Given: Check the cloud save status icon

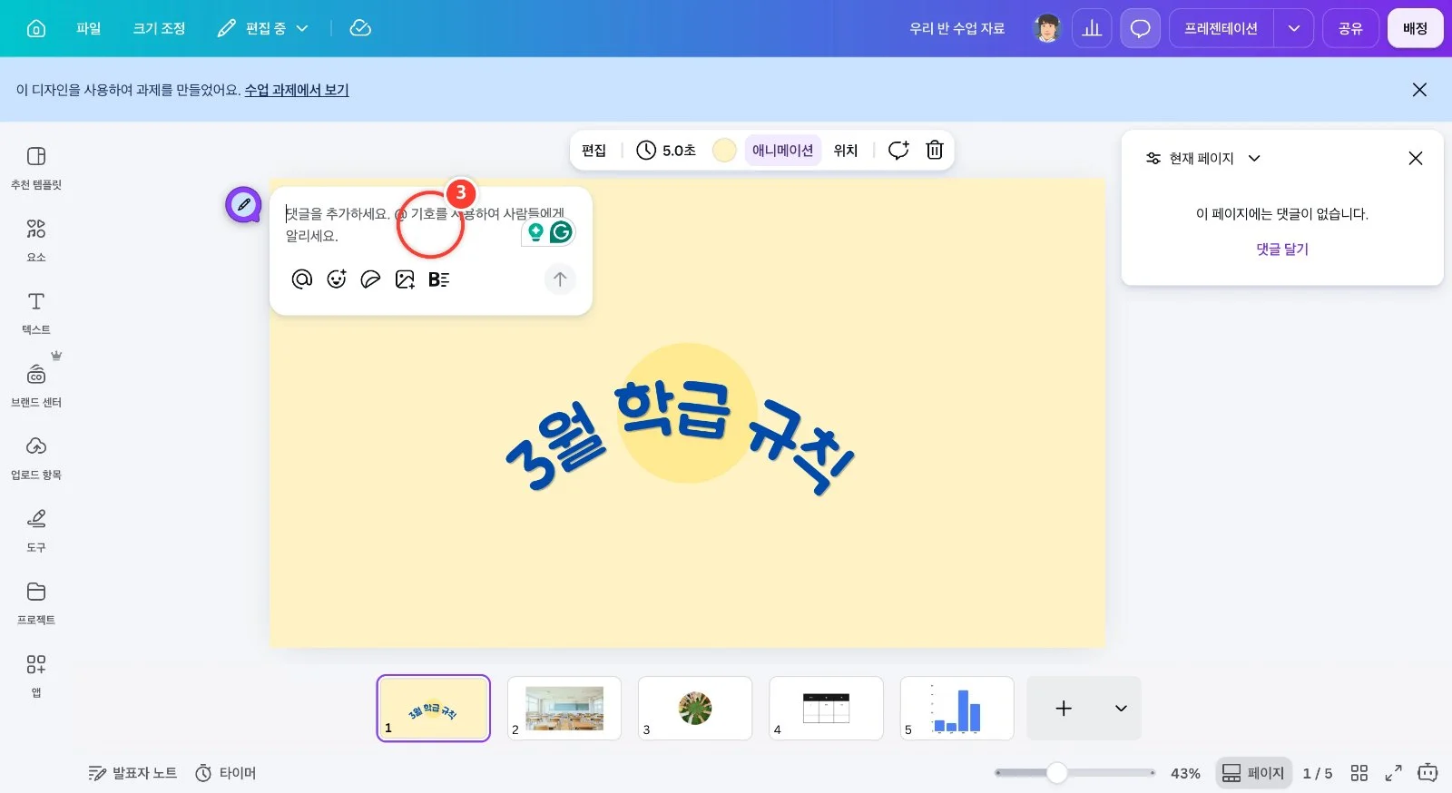Looking at the screenshot, I should tap(360, 28).
